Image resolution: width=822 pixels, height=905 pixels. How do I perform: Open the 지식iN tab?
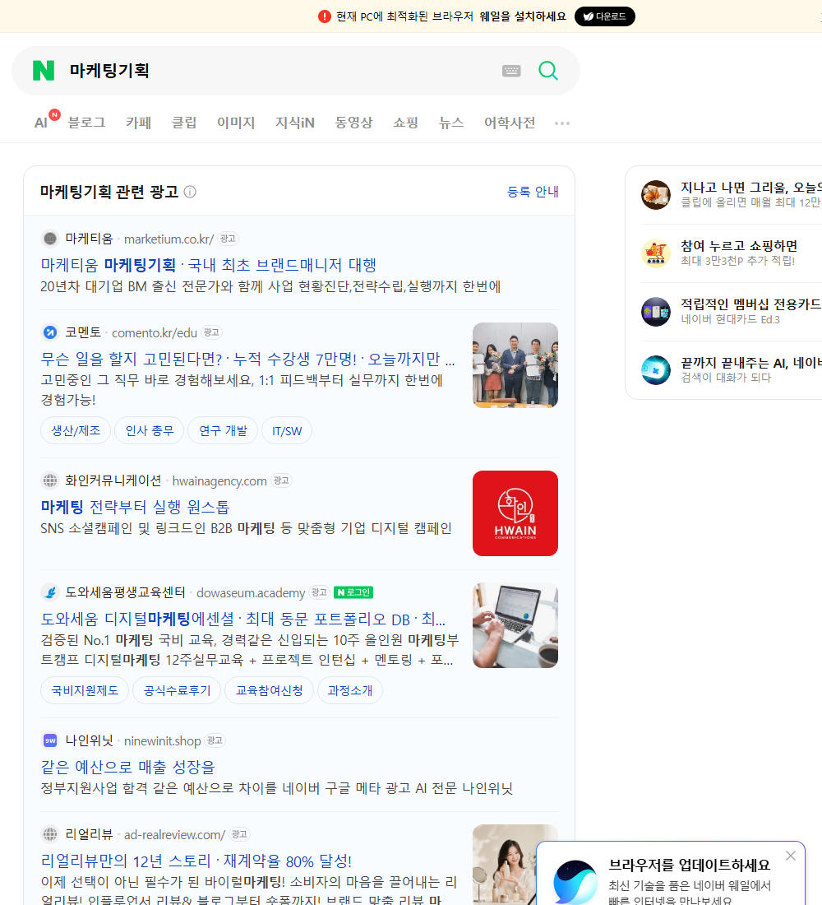pos(295,123)
